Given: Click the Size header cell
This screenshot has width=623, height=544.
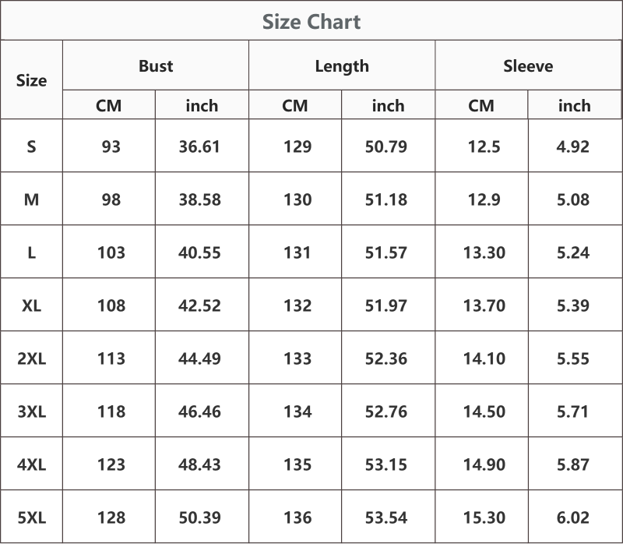Looking at the screenshot, I should [31, 80].
